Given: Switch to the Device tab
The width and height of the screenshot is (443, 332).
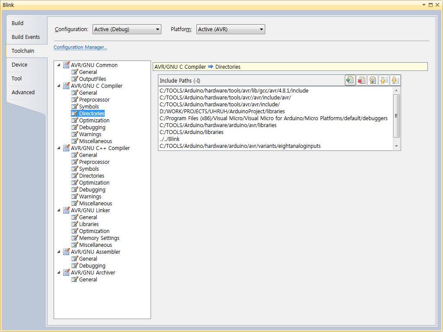Looking at the screenshot, I should [x=19, y=65].
